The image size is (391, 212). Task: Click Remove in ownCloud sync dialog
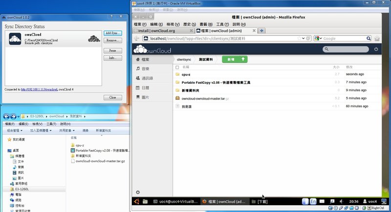113,40
